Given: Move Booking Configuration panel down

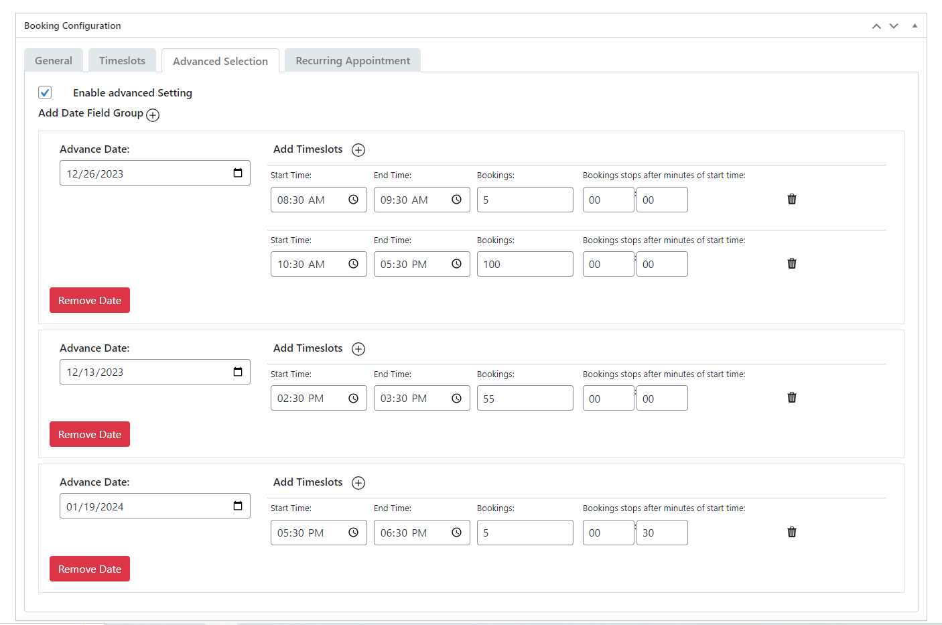Looking at the screenshot, I should (894, 26).
